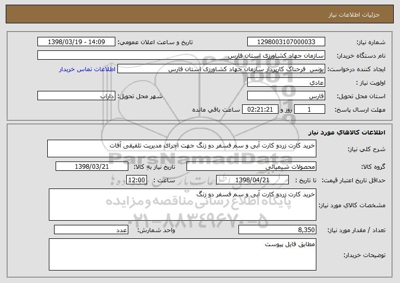The height and width of the screenshot is (283, 400).
Task: Click the label استان محل تحویل
Action: [361, 97]
